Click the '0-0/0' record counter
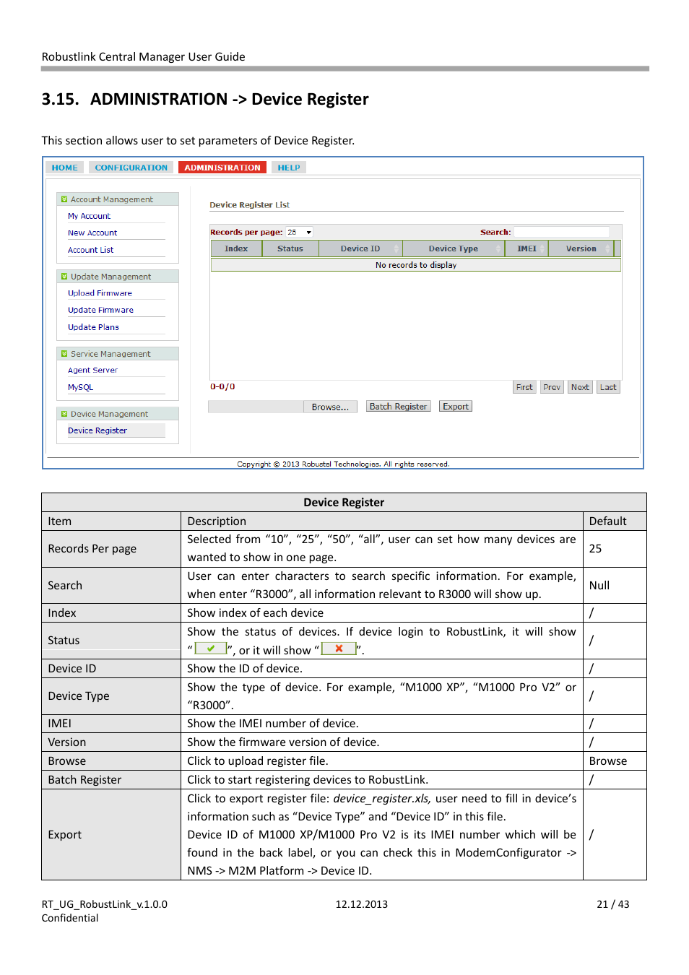 coord(222,387)
